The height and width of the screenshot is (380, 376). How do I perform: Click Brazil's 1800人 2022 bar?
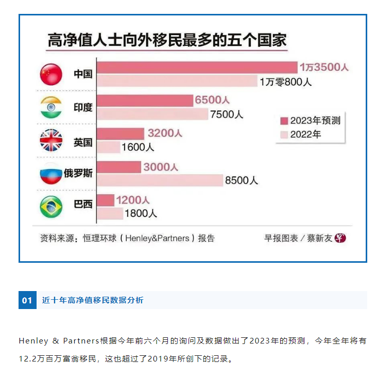tap(110, 213)
